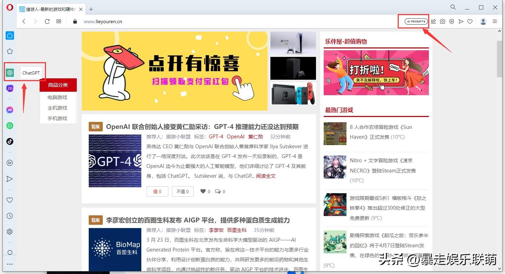Click inside the address bar
This screenshot has width=505, height=274.
[x=103, y=21]
